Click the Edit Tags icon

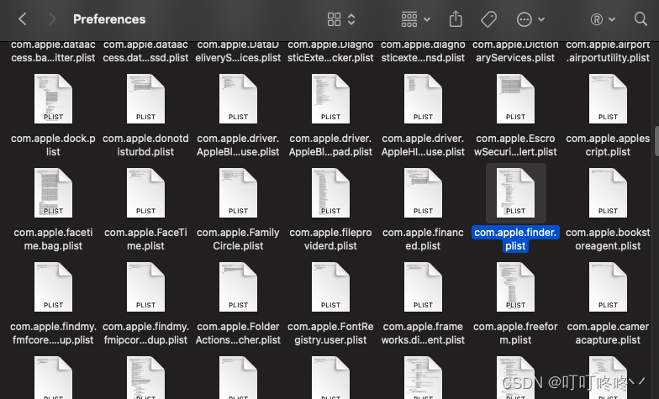[489, 19]
